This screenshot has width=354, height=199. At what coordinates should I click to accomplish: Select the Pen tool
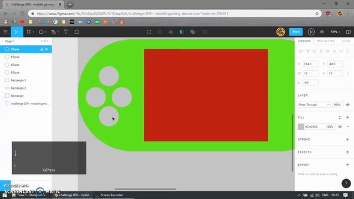(54, 32)
